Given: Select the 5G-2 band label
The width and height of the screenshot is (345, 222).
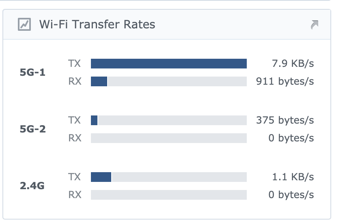Looking at the screenshot, I should pyautogui.click(x=33, y=130).
